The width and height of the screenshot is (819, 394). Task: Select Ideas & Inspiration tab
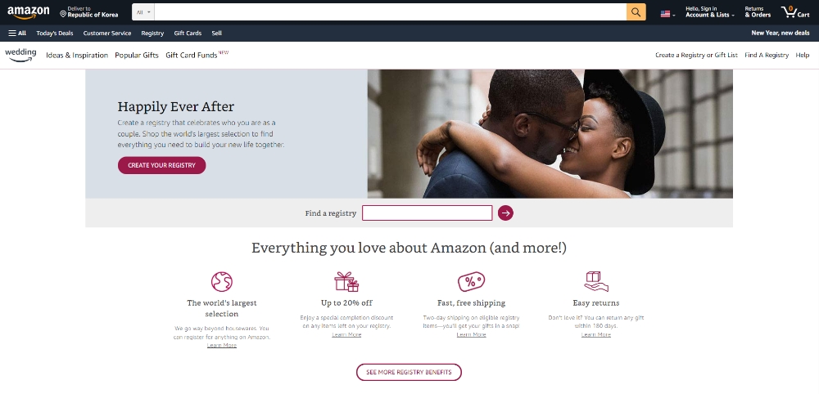coord(77,56)
